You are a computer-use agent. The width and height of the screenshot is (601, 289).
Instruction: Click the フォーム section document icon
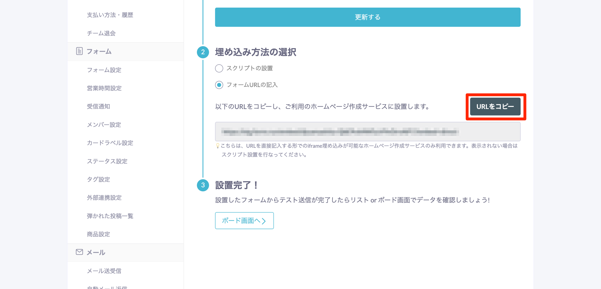tap(79, 51)
